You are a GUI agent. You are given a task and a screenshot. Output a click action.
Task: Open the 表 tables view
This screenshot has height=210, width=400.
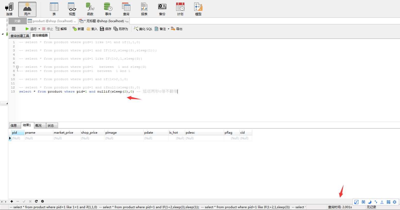tap(54, 9)
